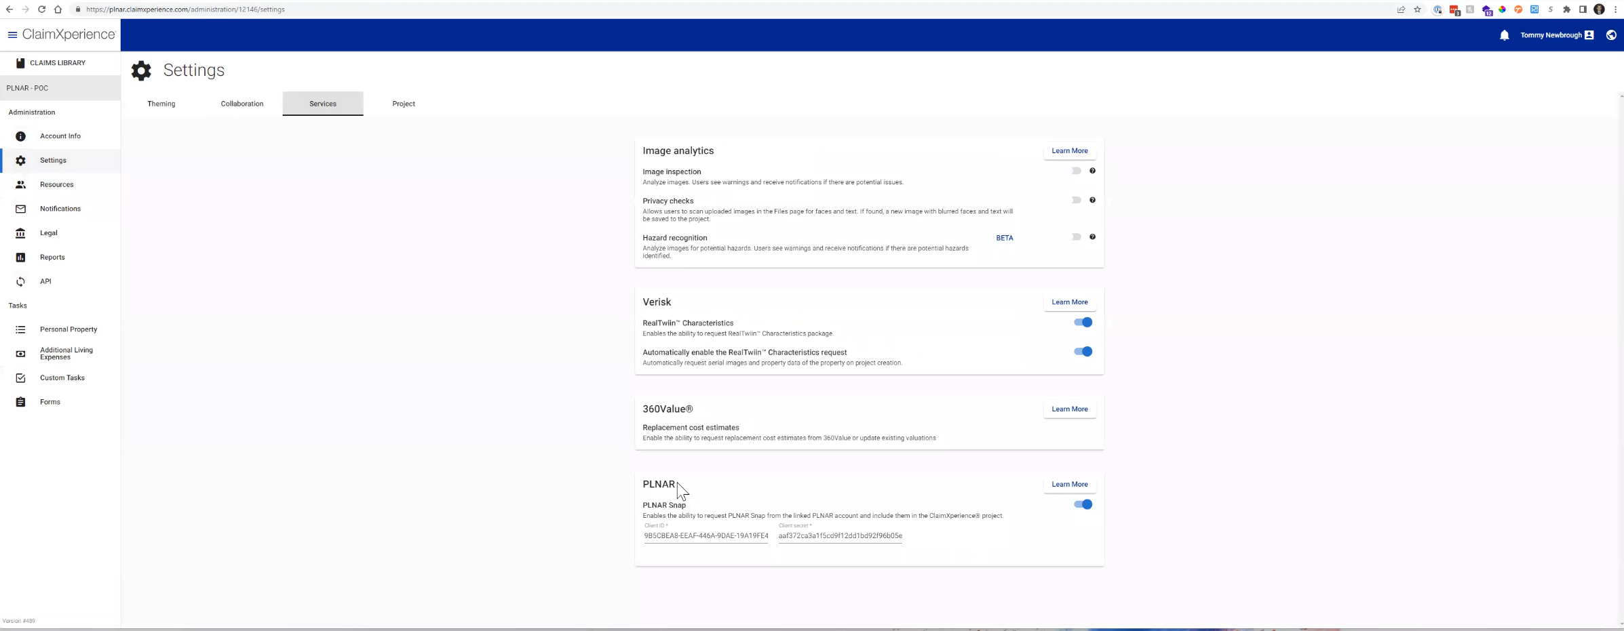Click the Custom Tasks checkbox icon
The height and width of the screenshot is (631, 1624).
(x=20, y=378)
